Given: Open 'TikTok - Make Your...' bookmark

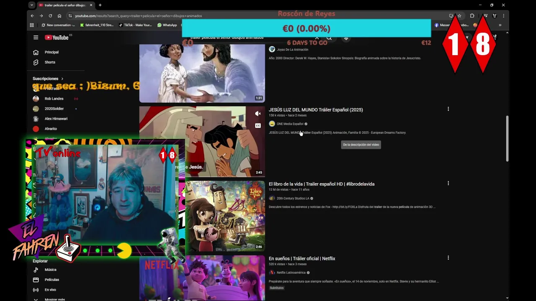Looking at the screenshot, I should (x=135, y=25).
